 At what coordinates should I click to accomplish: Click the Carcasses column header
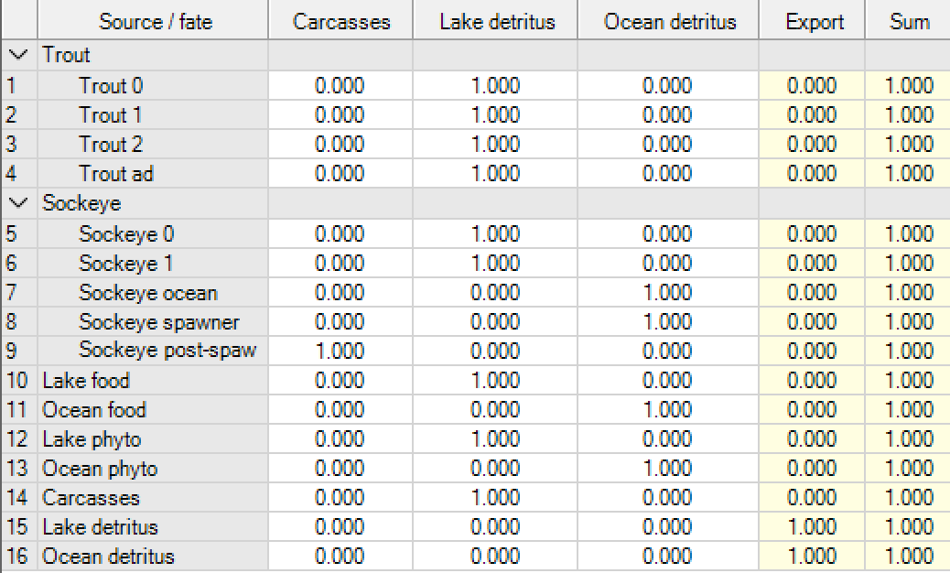tap(340, 21)
